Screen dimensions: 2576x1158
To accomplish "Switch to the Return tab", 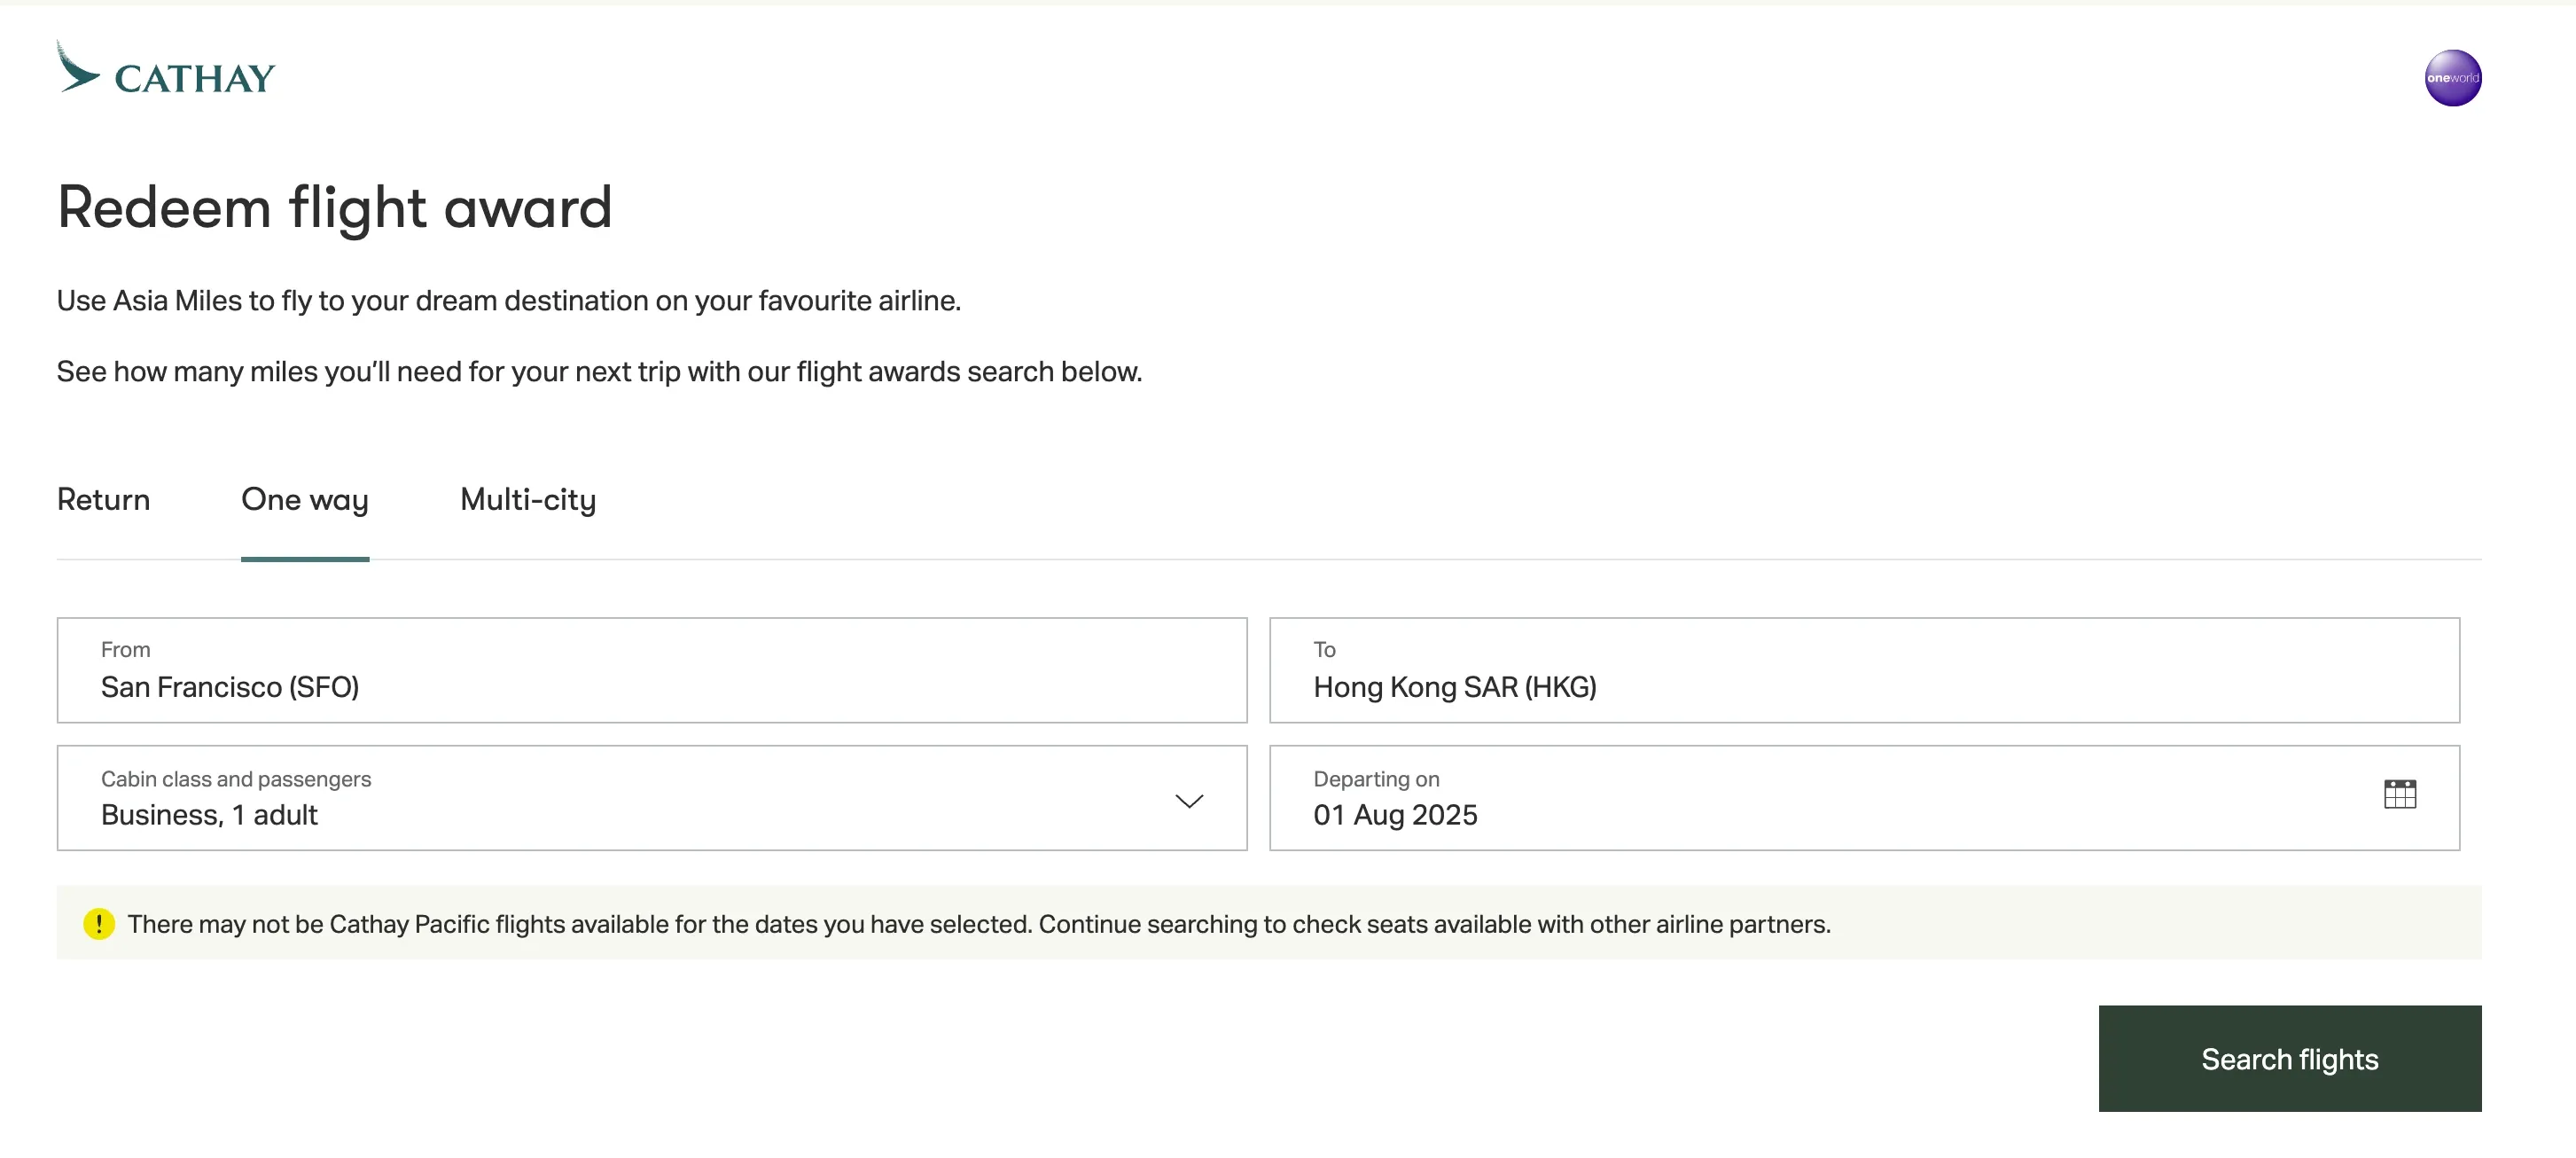I will click(103, 500).
